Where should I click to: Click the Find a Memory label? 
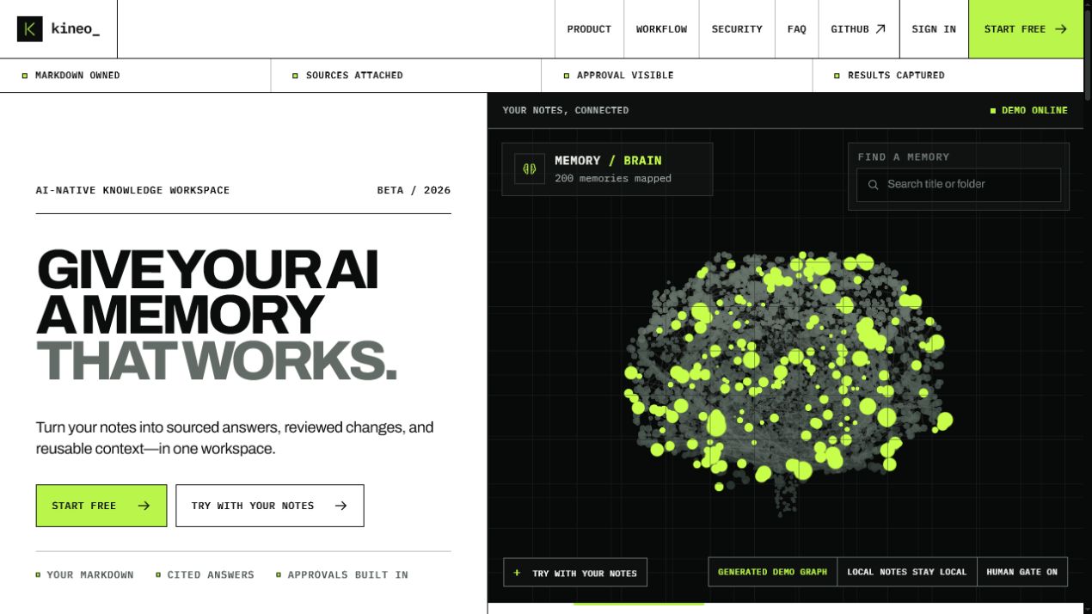[x=904, y=157]
